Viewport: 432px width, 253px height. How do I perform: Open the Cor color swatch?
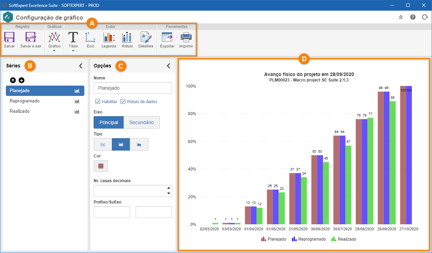click(101, 166)
